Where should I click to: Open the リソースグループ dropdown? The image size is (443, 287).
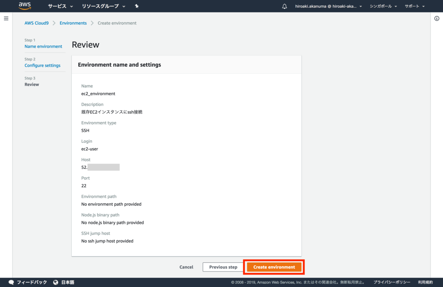pyautogui.click(x=103, y=6)
